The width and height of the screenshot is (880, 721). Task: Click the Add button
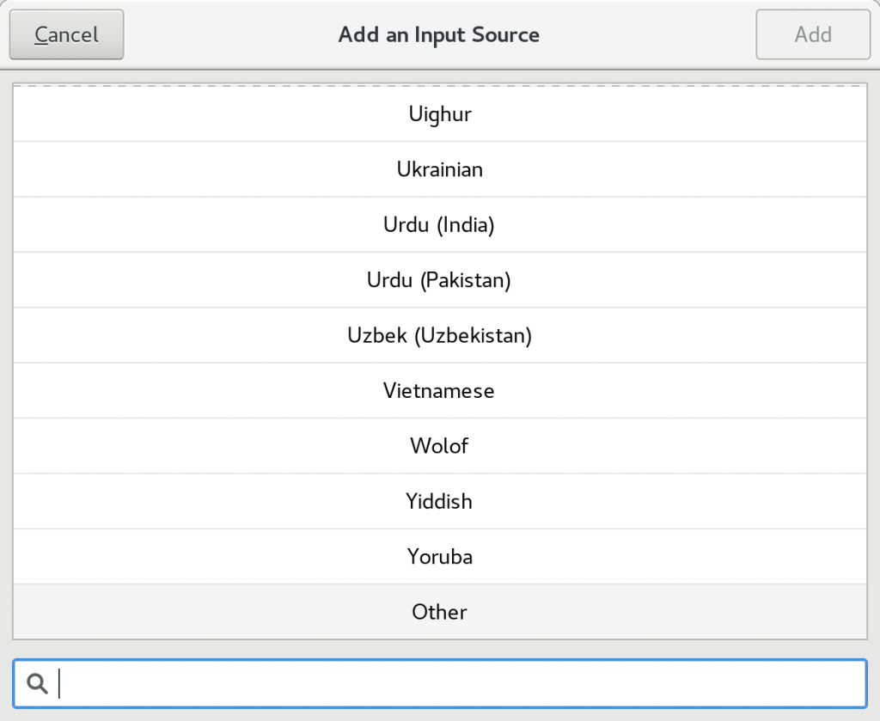click(812, 34)
